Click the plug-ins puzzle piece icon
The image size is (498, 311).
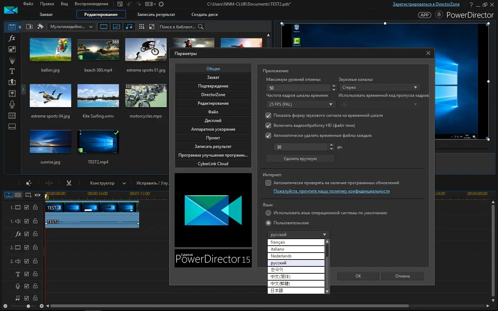click(x=40, y=27)
